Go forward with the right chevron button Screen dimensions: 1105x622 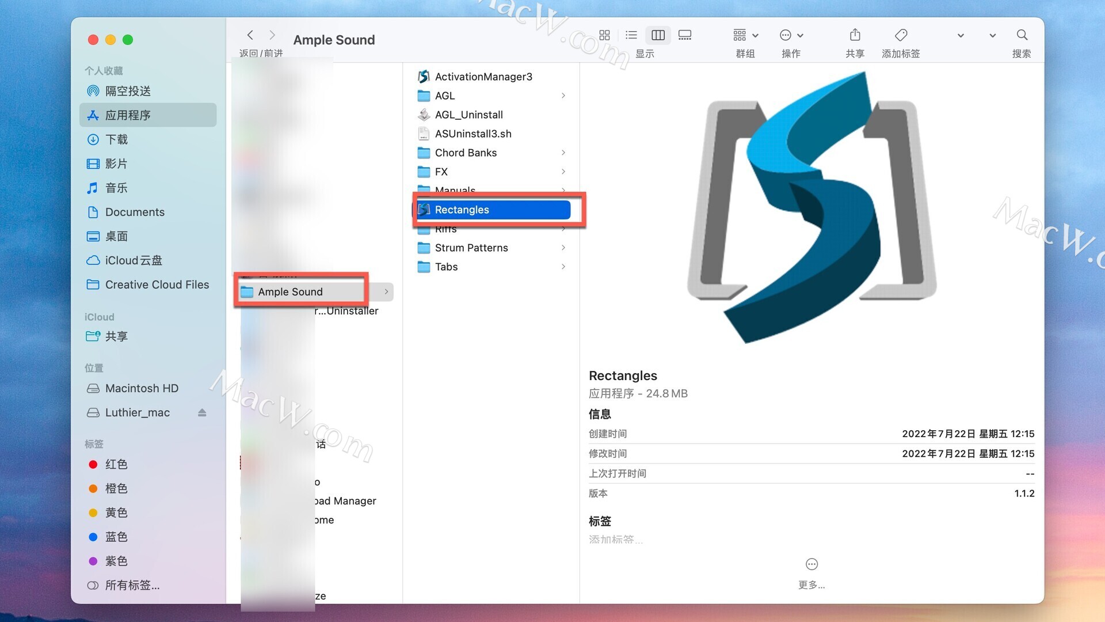tap(272, 35)
